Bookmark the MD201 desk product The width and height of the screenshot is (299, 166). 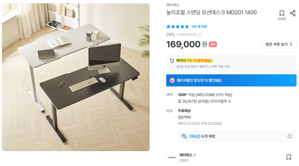coord(282,13)
